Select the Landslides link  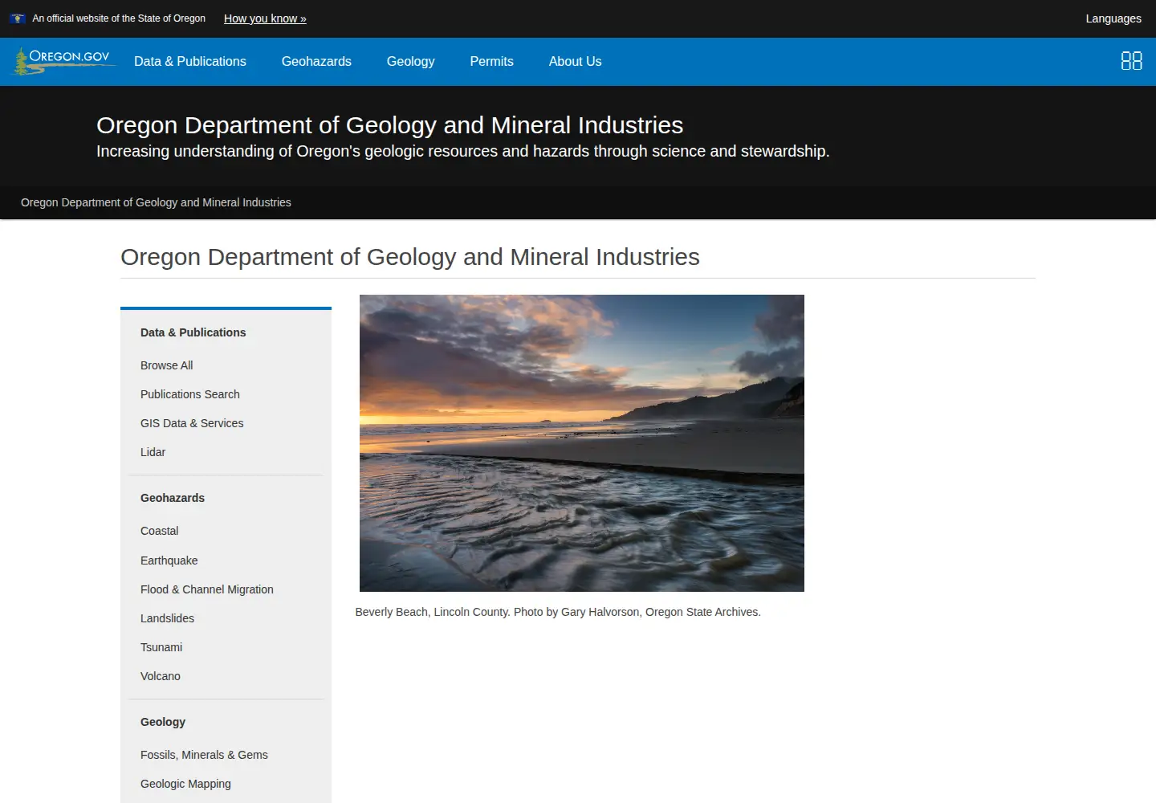(x=168, y=618)
